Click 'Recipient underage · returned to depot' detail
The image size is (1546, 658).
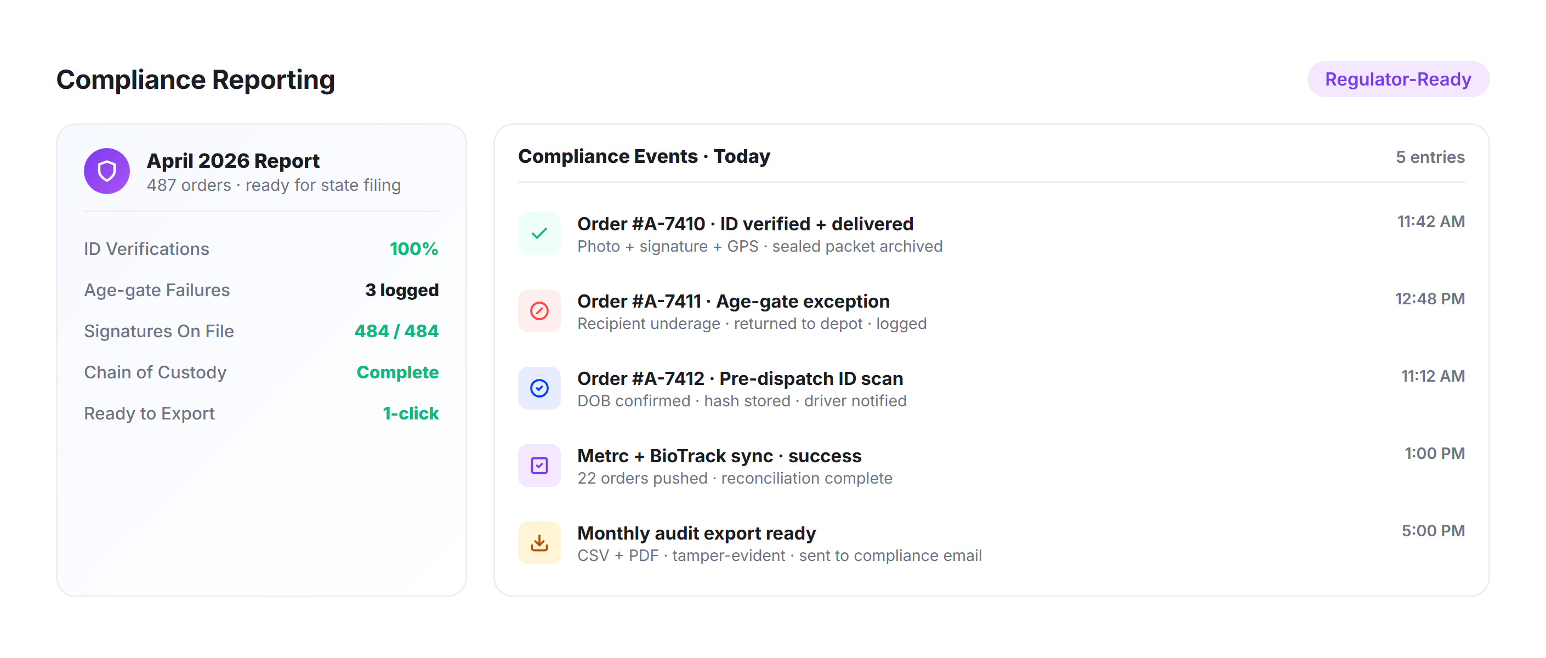[752, 324]
